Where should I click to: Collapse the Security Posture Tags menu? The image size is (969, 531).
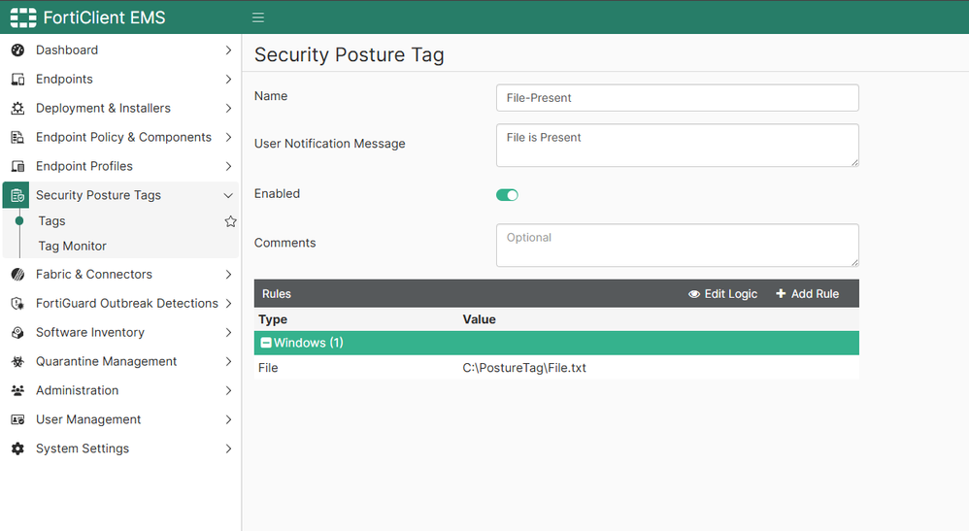click(x=228, y=195)
